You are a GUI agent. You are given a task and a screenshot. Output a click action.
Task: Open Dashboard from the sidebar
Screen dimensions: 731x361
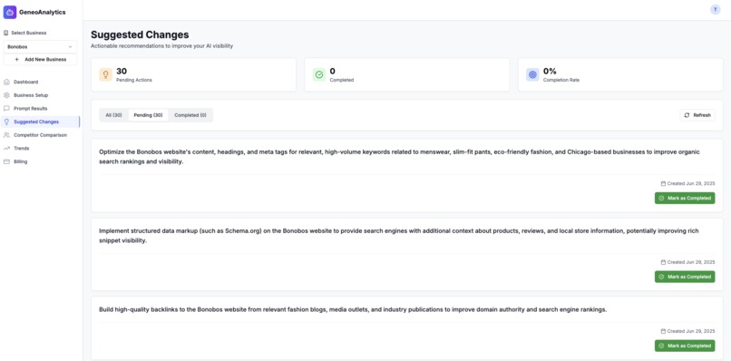(x=40, y=83)
